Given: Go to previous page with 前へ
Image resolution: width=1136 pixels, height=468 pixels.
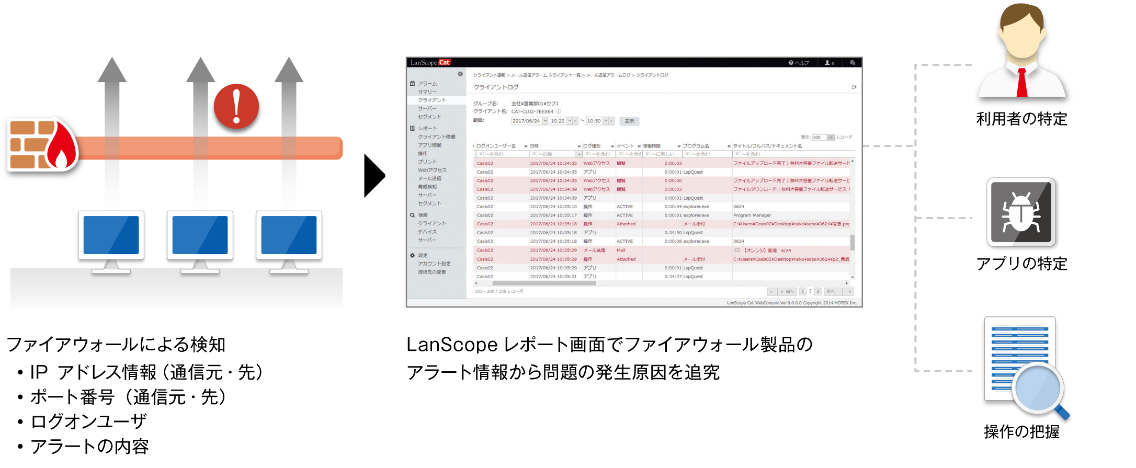Looking at the screenshot, I should (x=787, y=292).
